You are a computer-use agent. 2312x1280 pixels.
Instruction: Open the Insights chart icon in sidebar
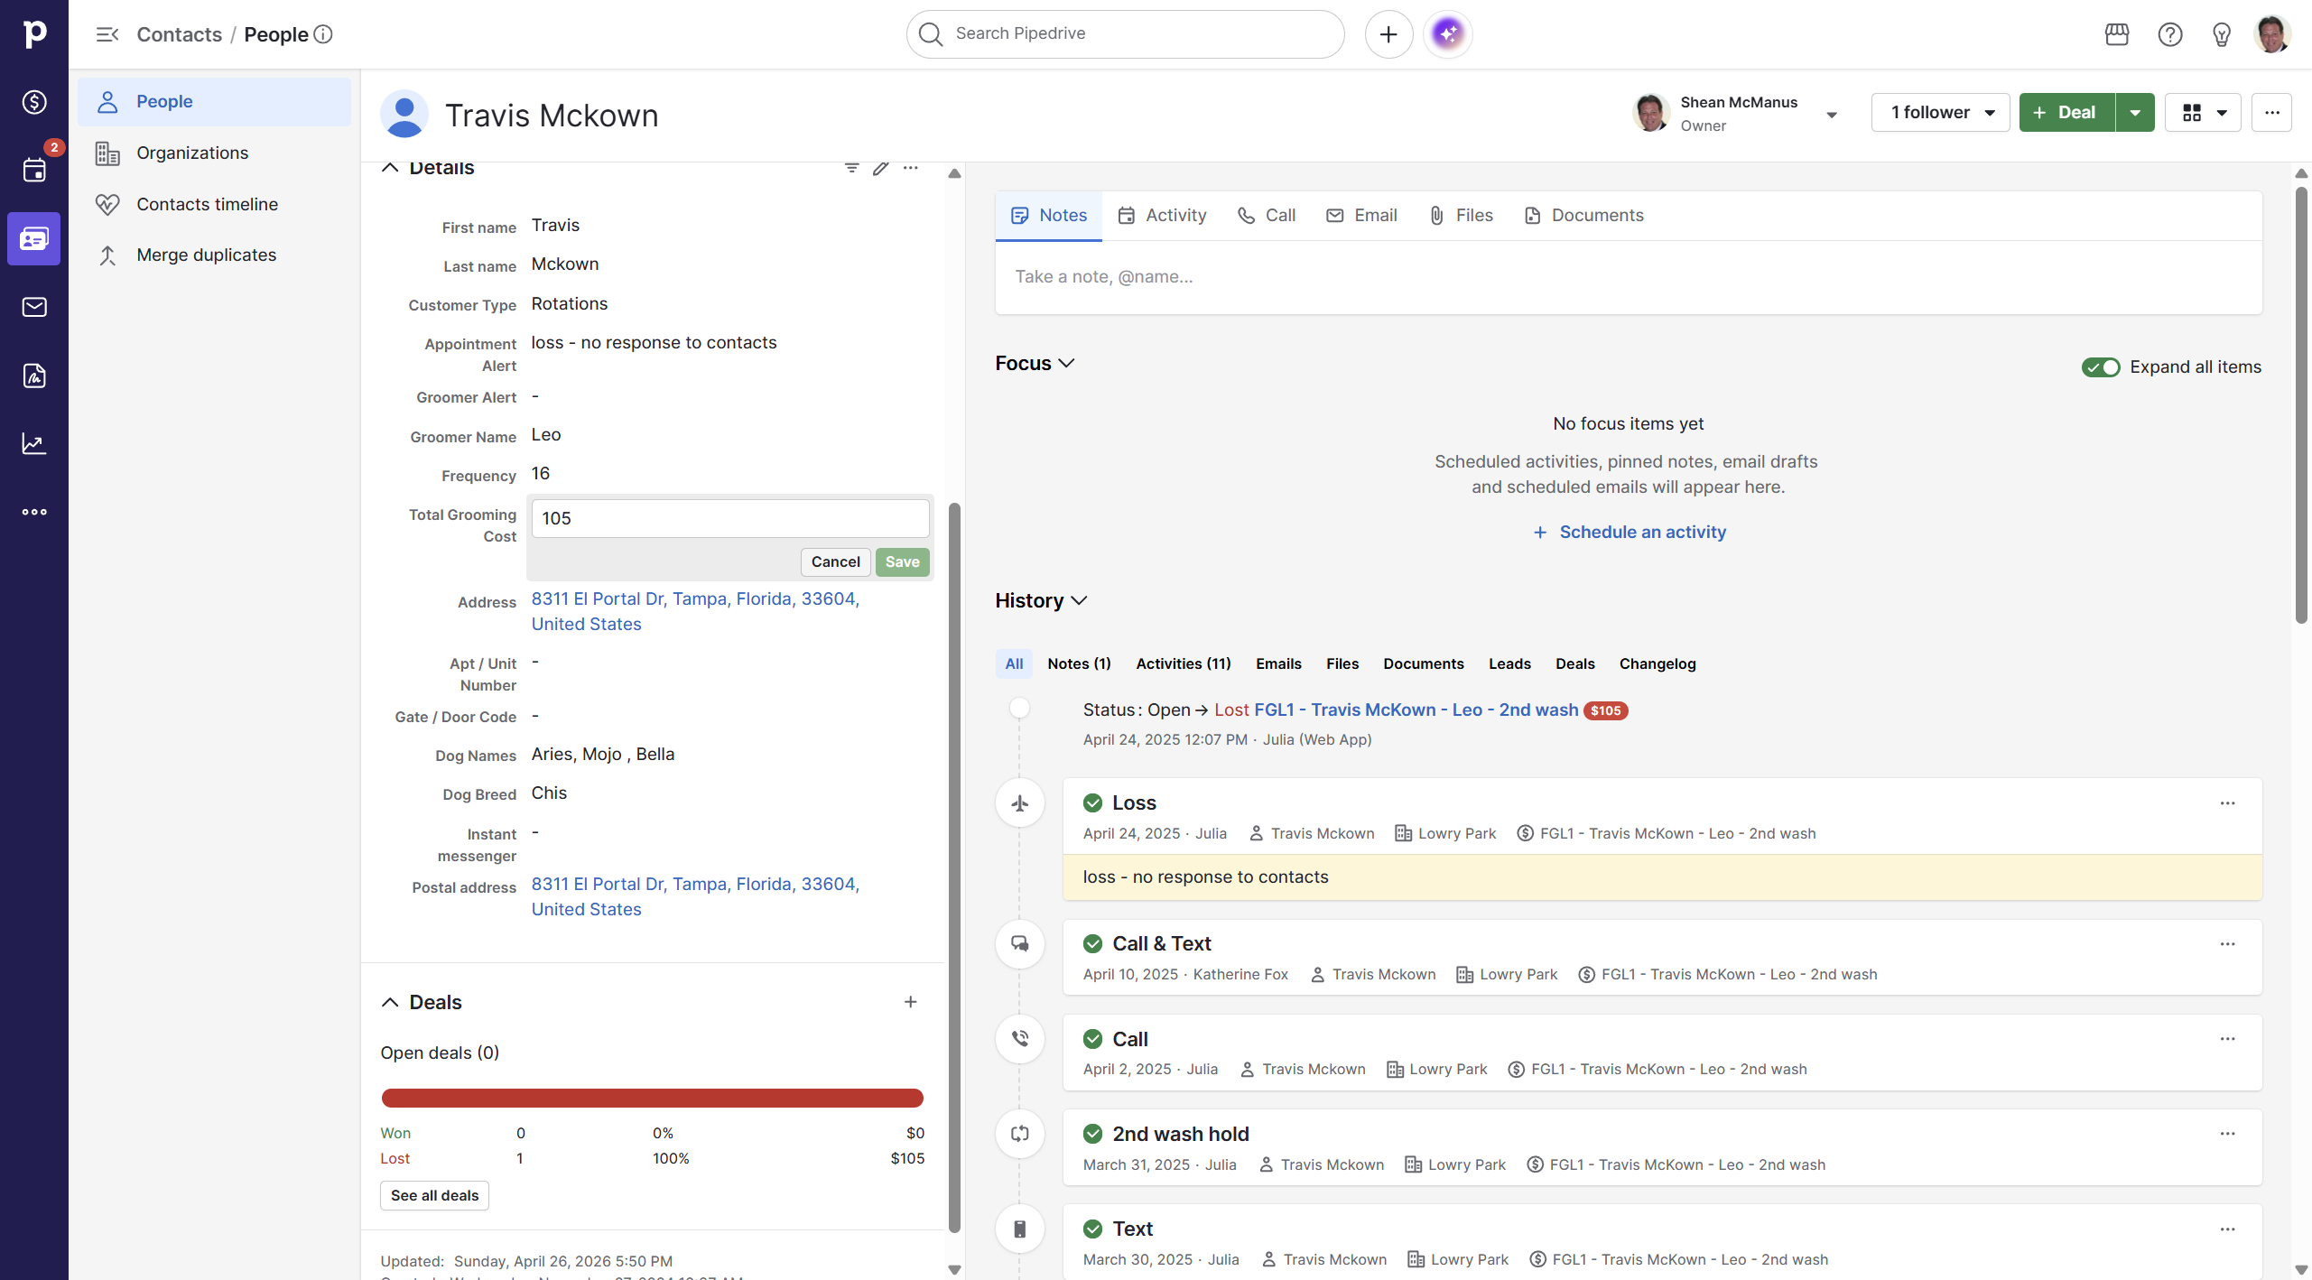34,443
